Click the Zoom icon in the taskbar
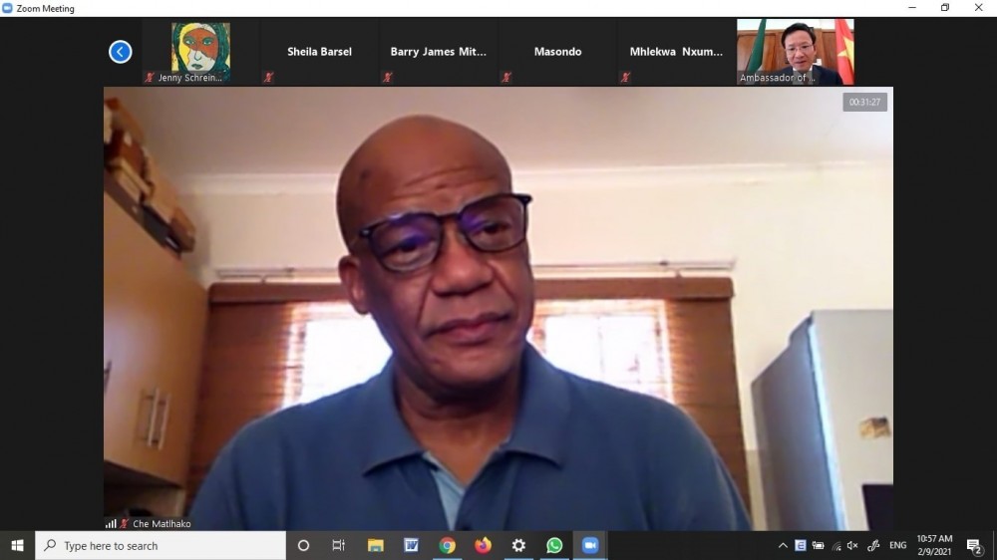 pyautogui.click(x=589, y=545)
